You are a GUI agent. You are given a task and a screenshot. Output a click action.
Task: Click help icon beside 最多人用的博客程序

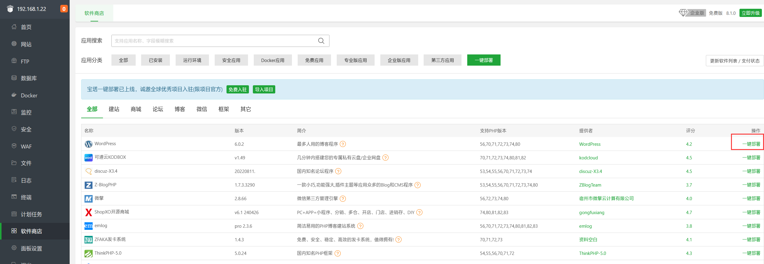343,144
